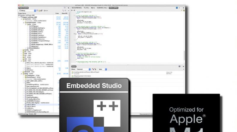Expand the SEGGER folder
The image size is (237, 132).
[x=21, y=72]
